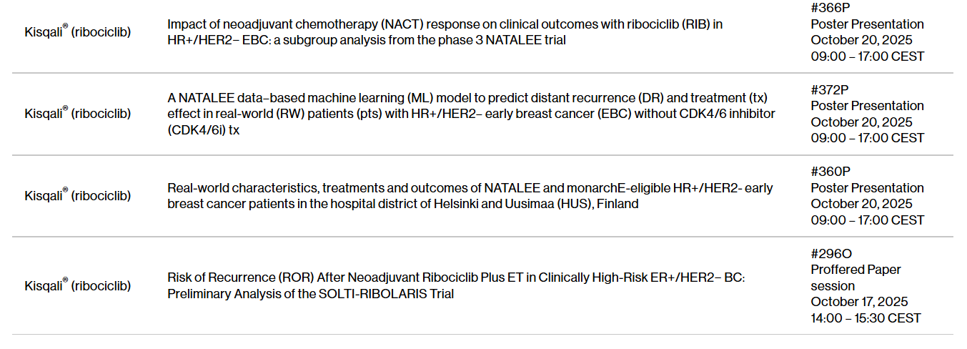967x349 pixels.
Task: Click the Proffered Paper session text
Action: tap(856, 277)
